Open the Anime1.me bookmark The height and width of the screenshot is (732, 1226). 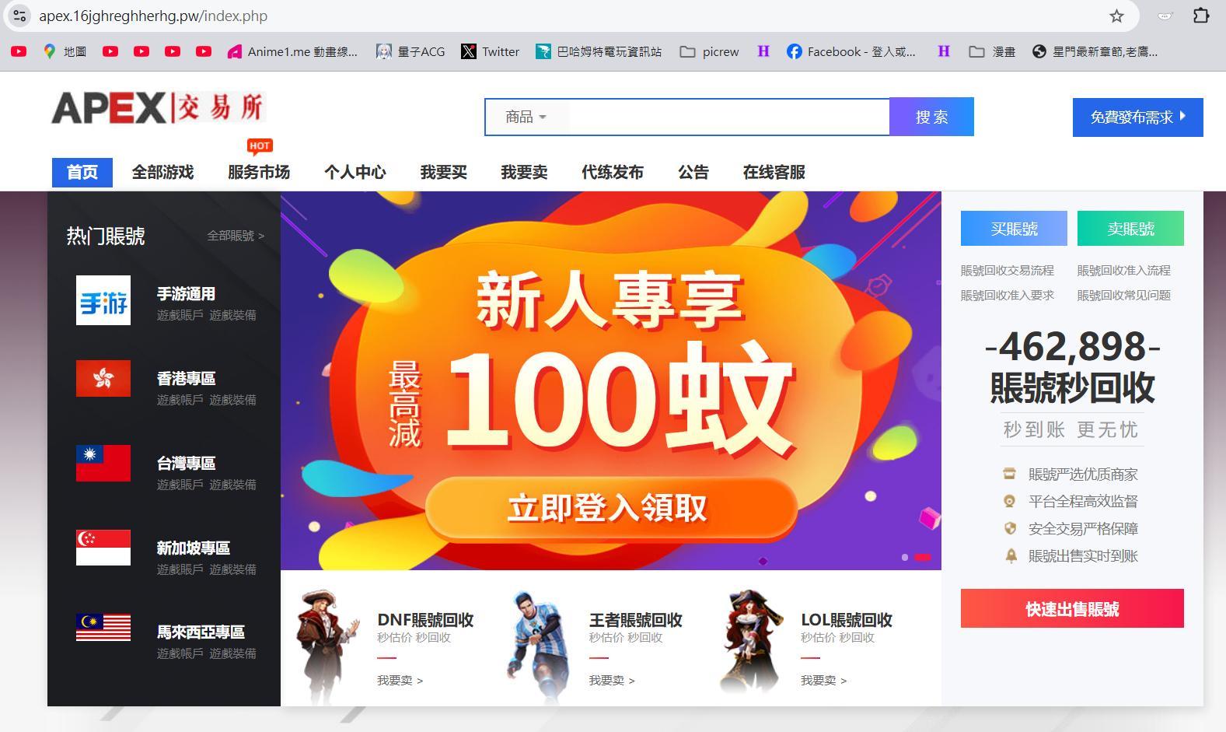pyautogui.click(x=292, y=51)
